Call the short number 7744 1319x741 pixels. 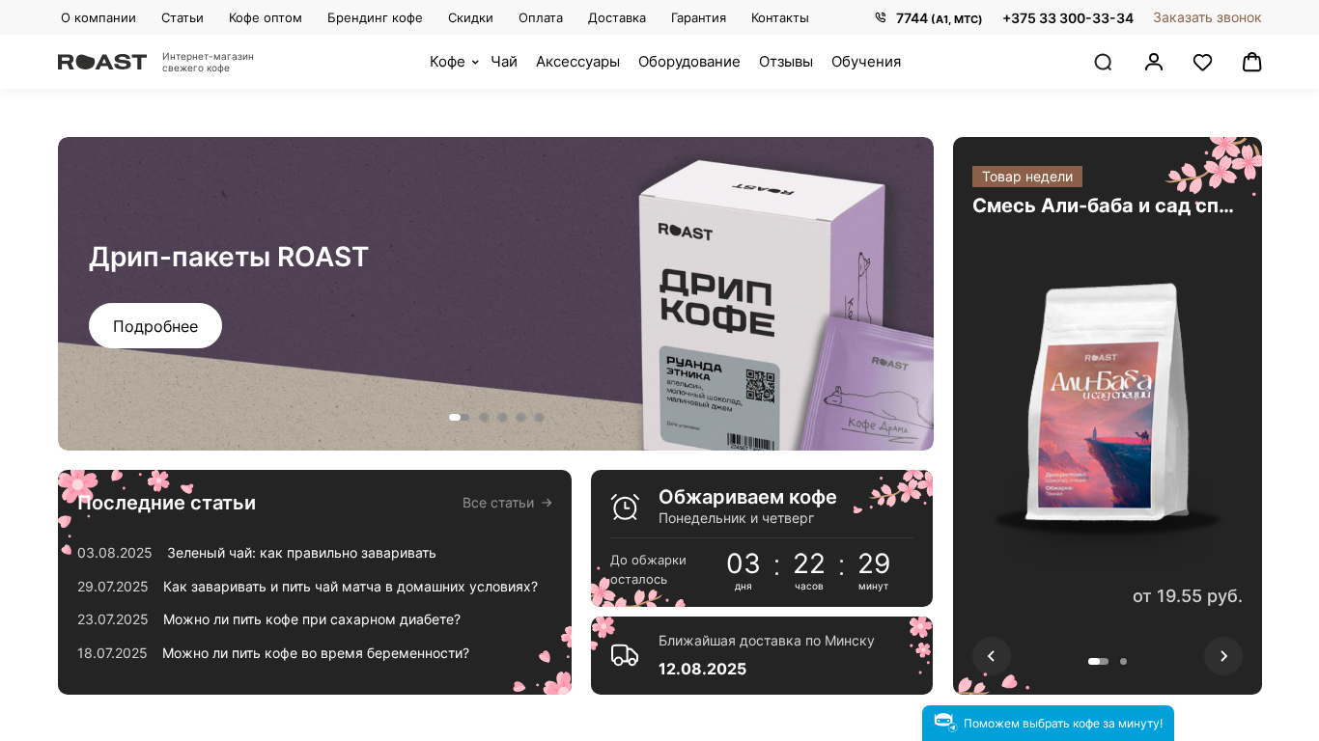pos(939,18)
